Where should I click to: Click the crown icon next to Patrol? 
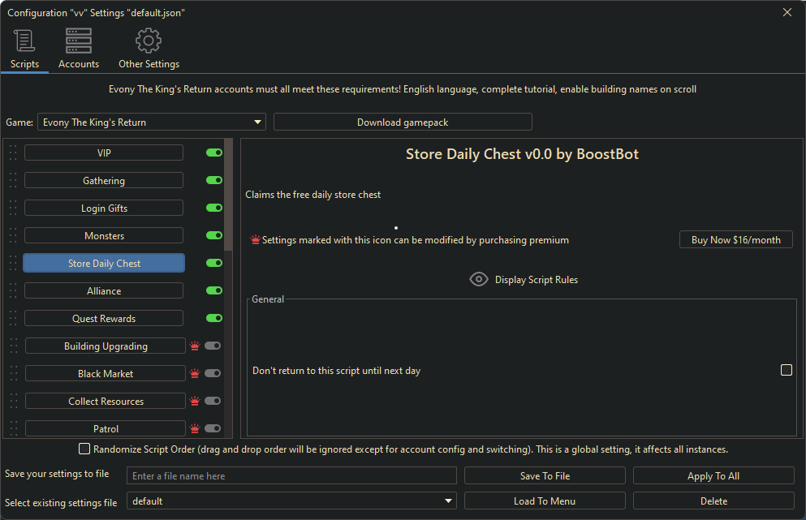[x=194, y=429]
